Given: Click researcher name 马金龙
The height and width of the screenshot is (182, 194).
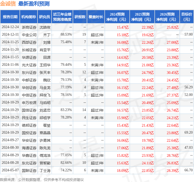Looking at the screenshot, I should point(45,87).
